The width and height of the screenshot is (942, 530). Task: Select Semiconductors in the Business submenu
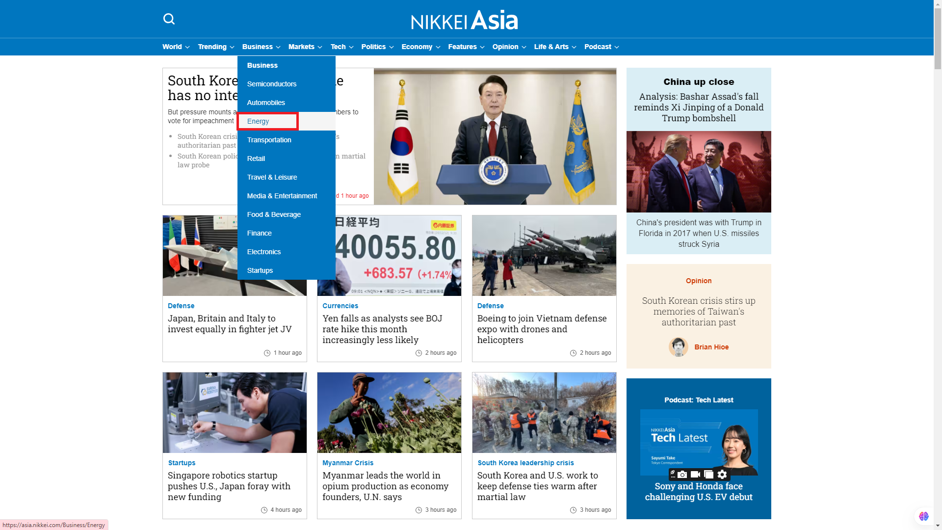click(x=271, y=84)
